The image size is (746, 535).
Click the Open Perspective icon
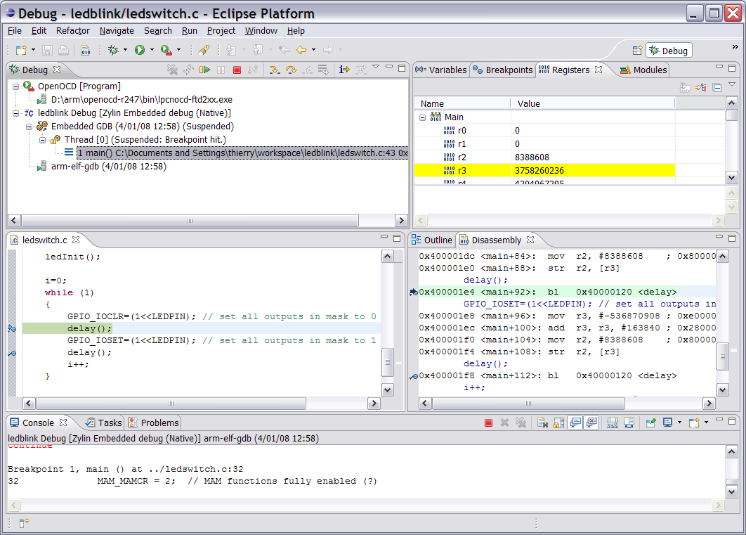[637, 51]
